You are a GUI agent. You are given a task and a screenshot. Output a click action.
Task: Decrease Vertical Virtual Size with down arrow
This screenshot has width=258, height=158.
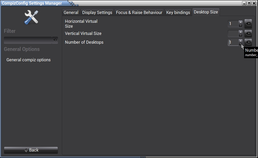240,35
